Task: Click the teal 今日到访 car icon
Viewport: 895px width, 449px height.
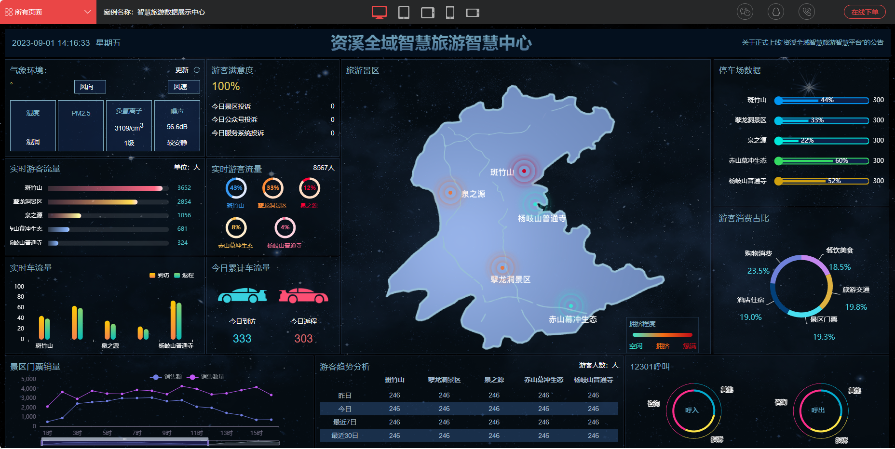Action: (x=242, y=295)
